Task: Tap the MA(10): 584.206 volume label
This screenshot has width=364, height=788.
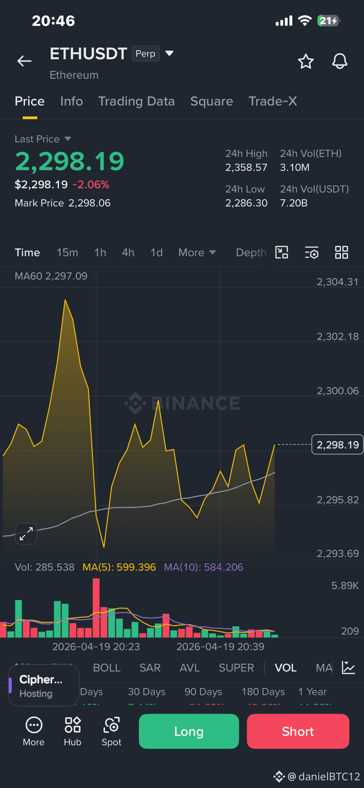Action: pos(204,567)
